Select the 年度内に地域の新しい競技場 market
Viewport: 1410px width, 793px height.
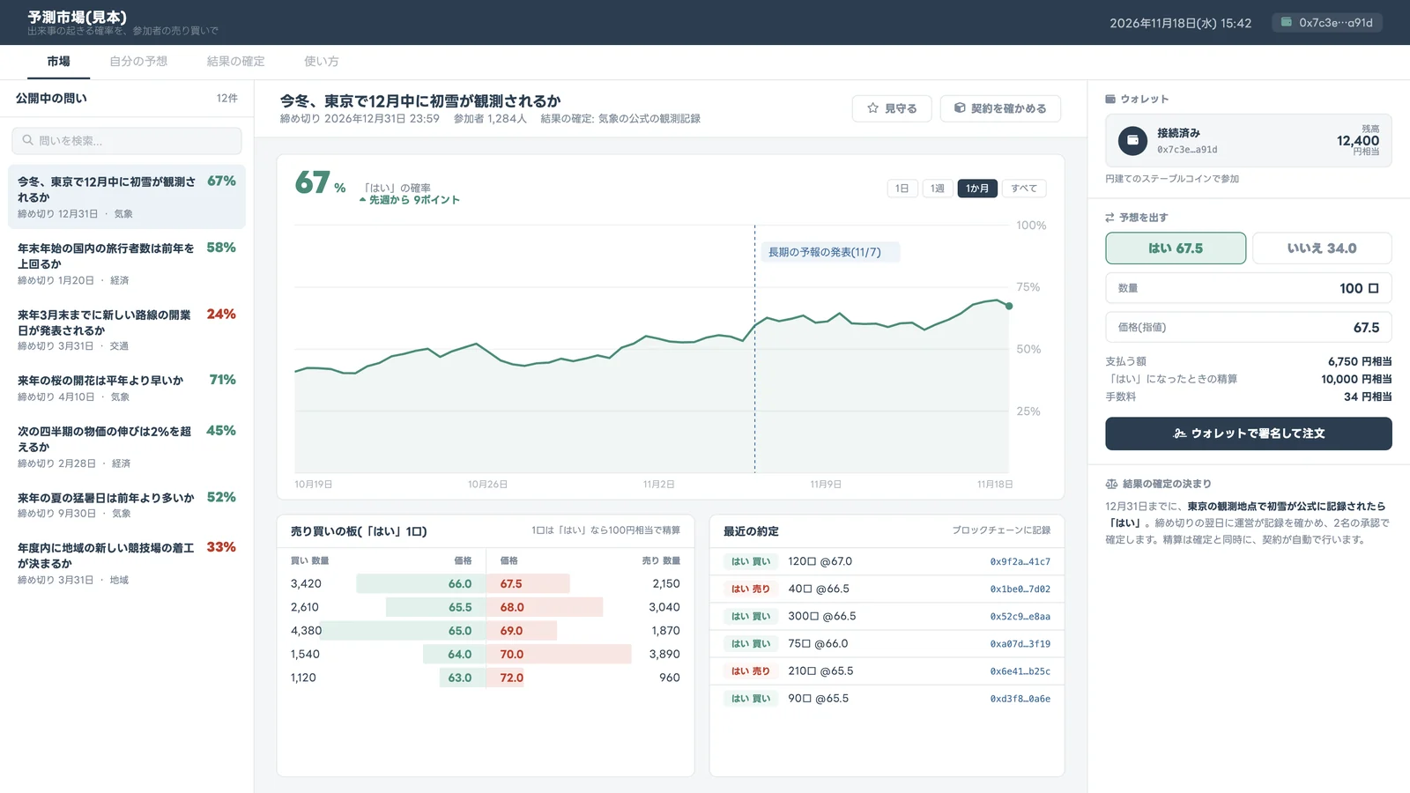(x=127, y=563)
